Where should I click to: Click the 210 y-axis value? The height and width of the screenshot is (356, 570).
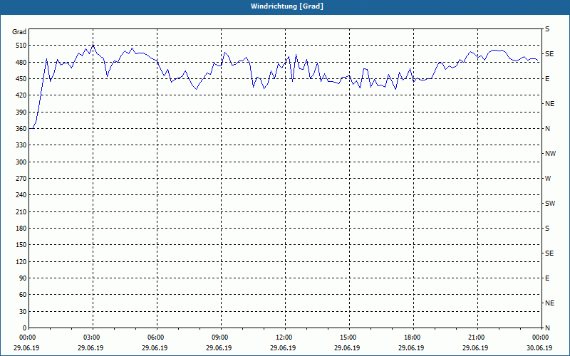coord(21,211)
